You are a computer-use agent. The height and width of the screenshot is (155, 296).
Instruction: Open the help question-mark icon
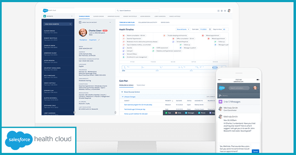point(222,11)
